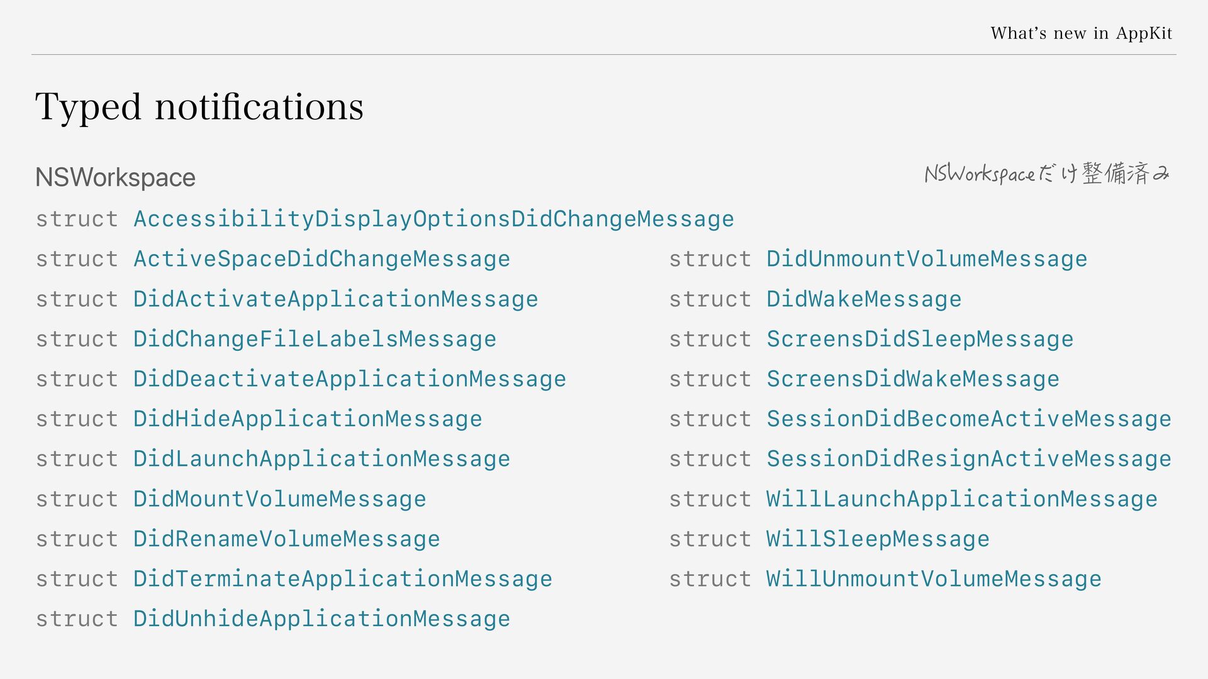Click the NSWorkspace section heading
Viewport: 1208px width, 679px height.
coord(116,178)
